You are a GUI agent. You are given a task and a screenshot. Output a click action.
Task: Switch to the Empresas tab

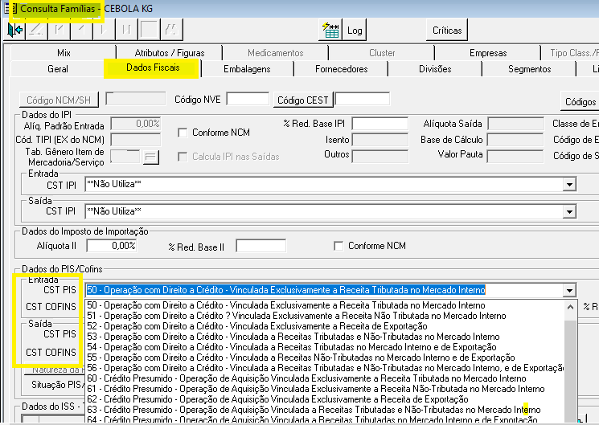488,53
